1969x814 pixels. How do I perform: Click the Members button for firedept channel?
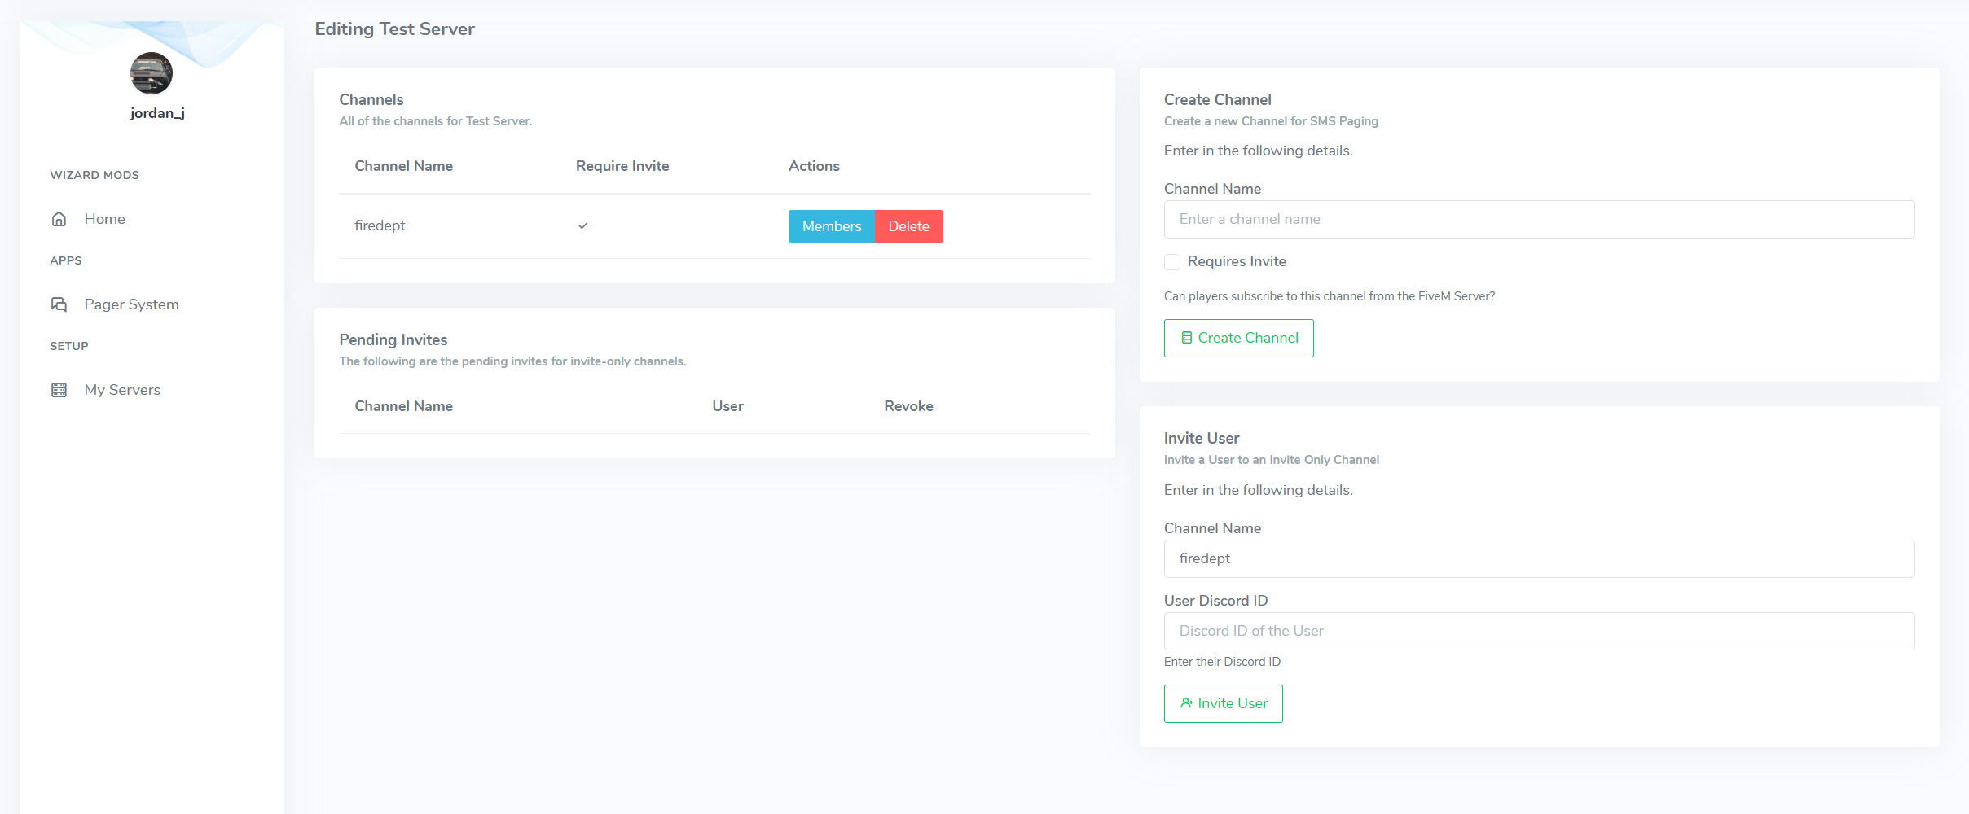coord(831,225)
